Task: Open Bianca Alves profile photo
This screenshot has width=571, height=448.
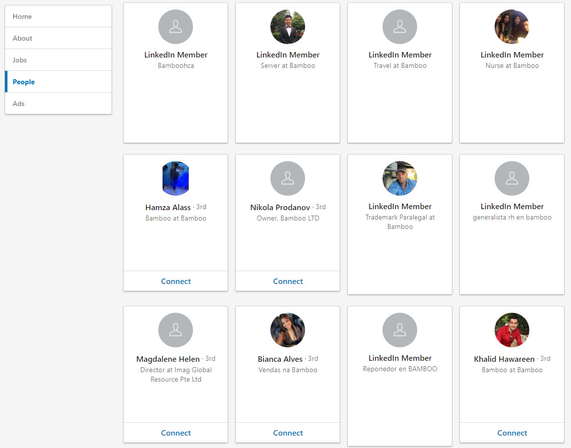Action: [x=288, y=330]
